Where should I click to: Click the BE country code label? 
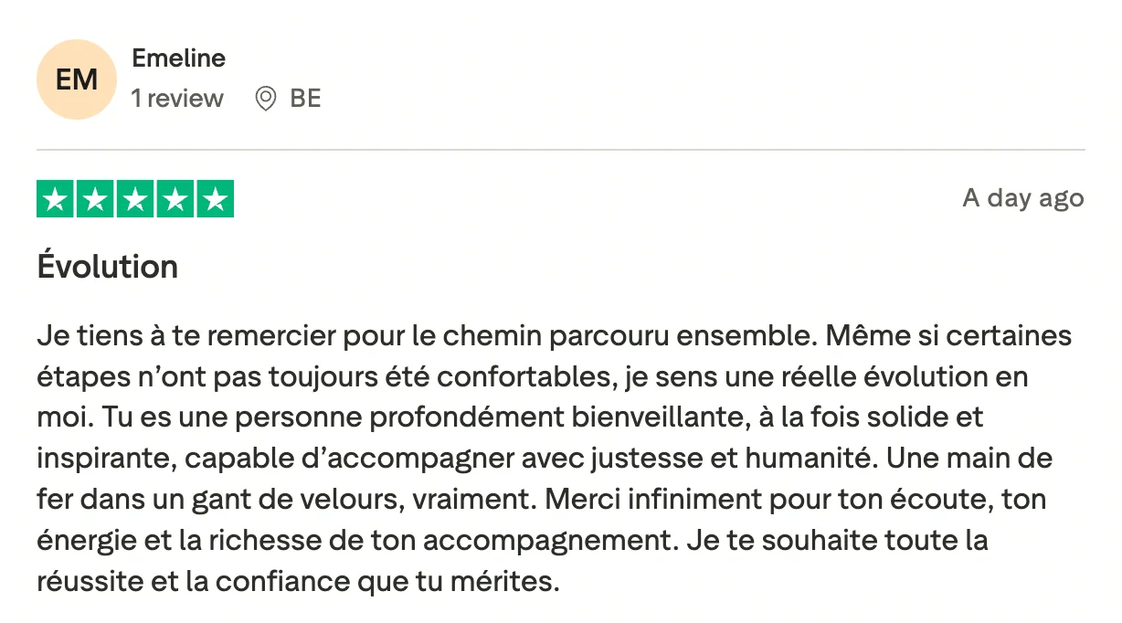306,99
